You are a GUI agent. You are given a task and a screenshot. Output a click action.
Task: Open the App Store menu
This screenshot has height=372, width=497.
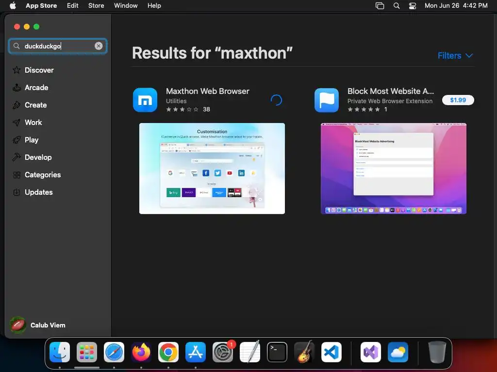click(41, 5)
